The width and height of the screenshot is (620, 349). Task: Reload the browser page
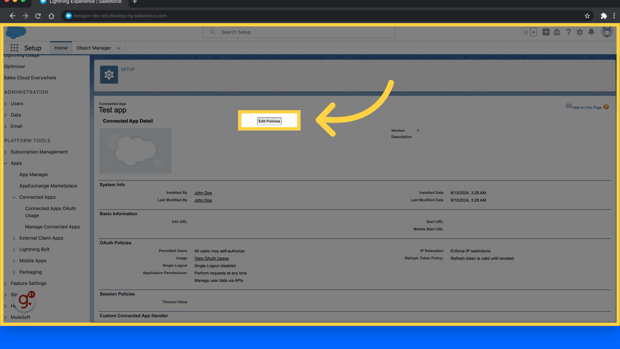tap(38, 16)
